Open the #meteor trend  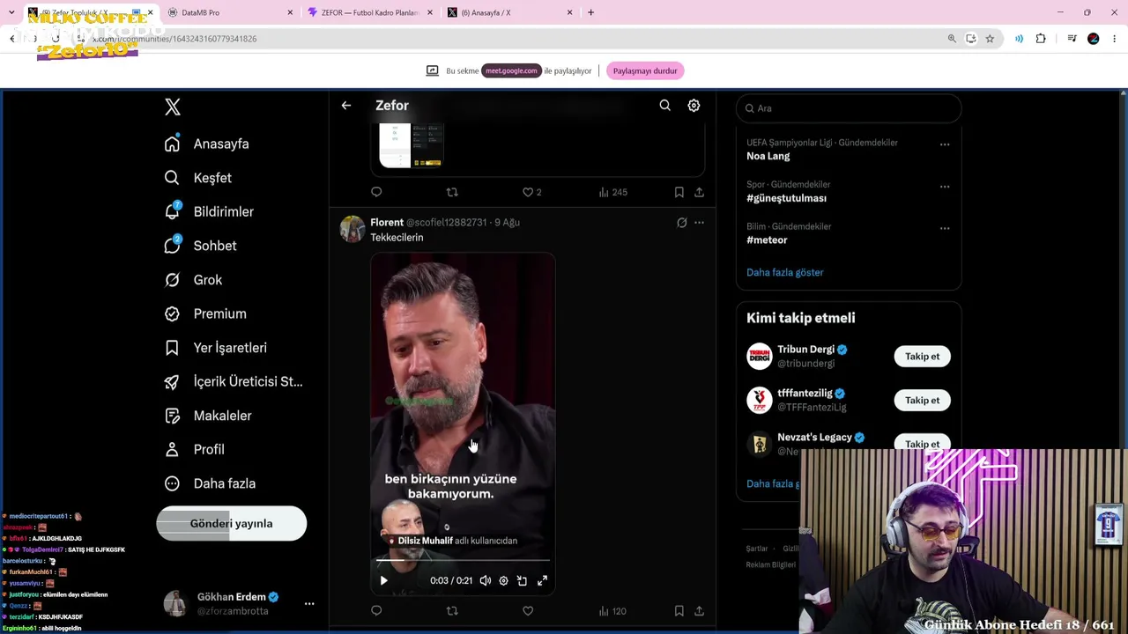(x=767, y=240)
